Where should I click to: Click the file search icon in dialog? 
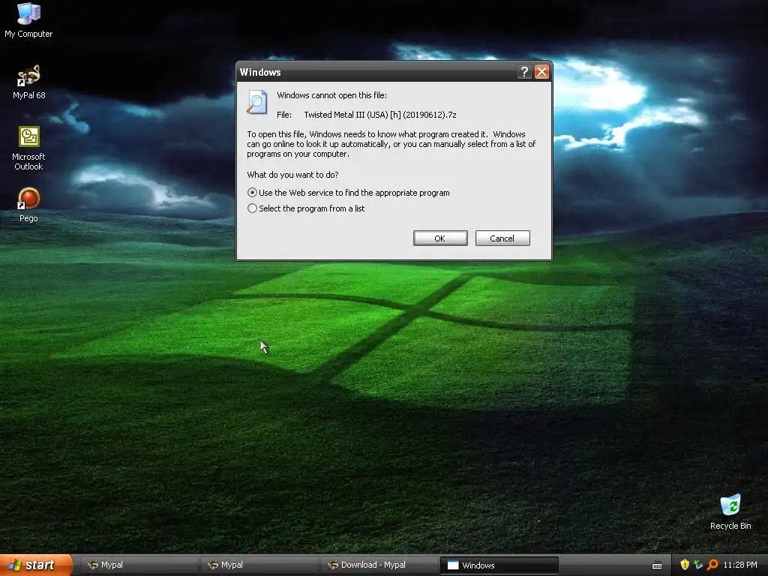[257, 102]
